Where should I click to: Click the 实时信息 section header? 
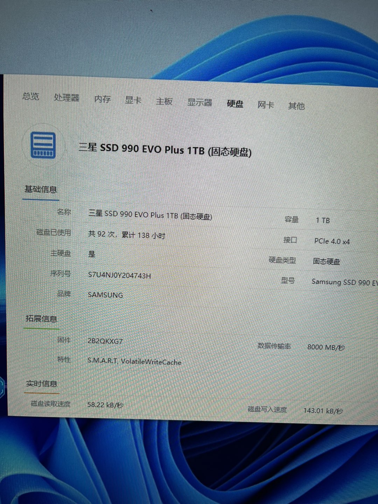pyautogui.click(x=42, y=384)
